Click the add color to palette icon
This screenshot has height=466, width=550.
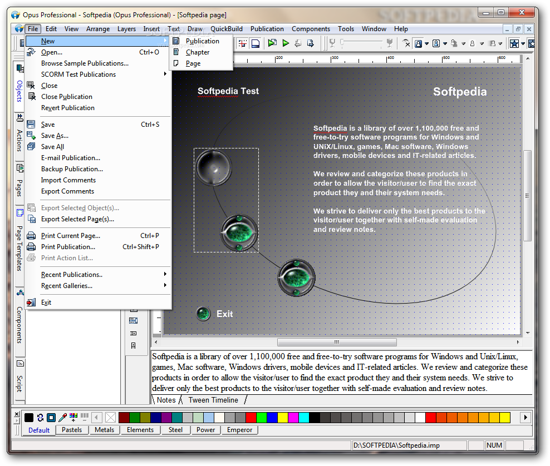click(x=73, y=417)
